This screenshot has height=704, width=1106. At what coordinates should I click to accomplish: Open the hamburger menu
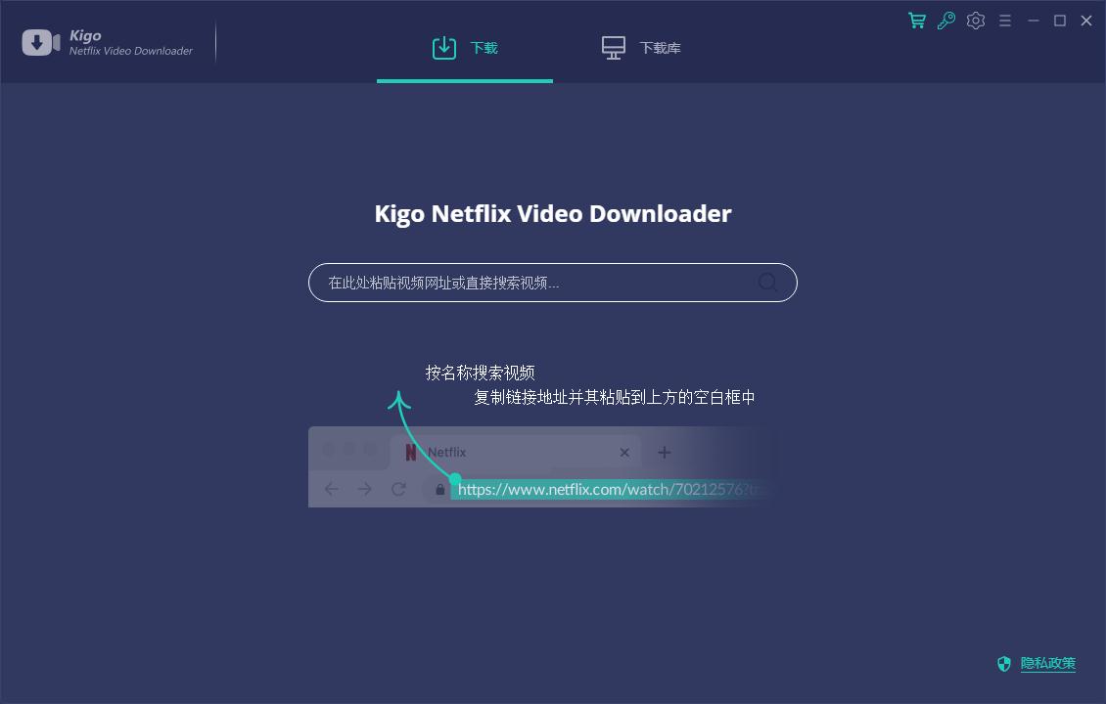coord(1004,20)
